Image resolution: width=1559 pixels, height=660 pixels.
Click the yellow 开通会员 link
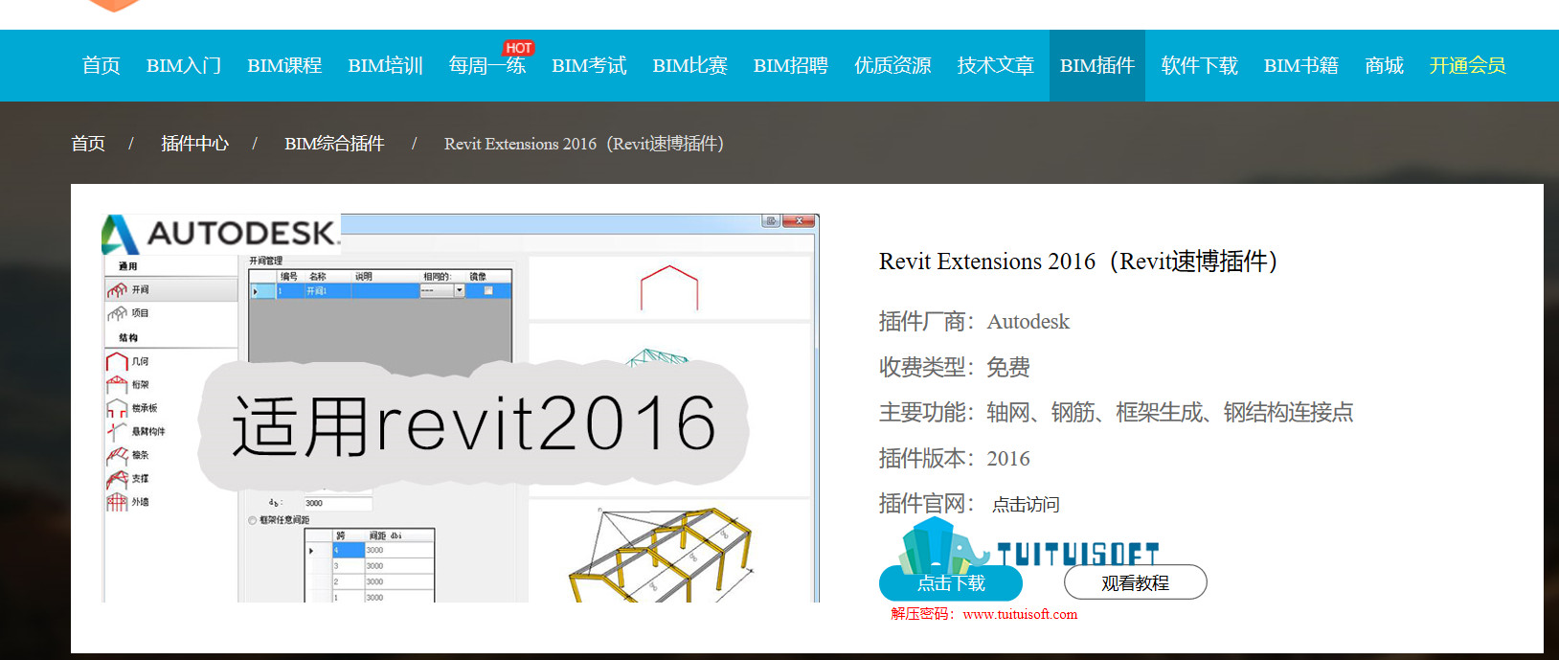coord(1467,65)
